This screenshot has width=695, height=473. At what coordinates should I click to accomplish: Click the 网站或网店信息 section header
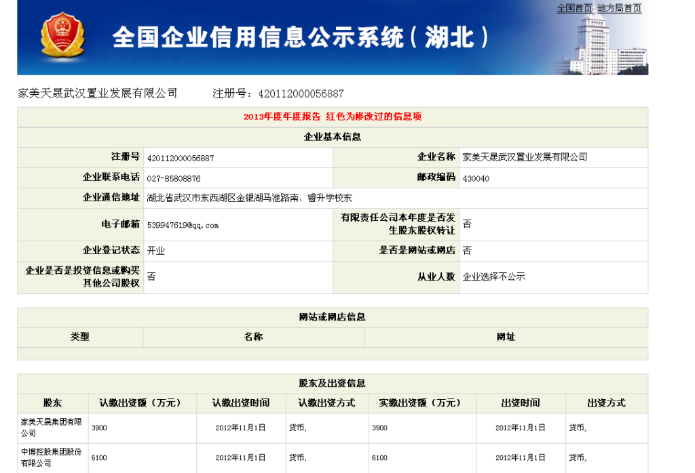pos(333,317)
